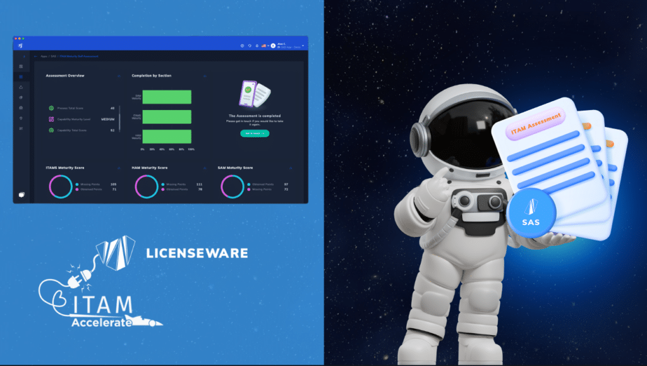Screen dimensions: 647x366
Task: Expand the Alex C. account menu
Action: pos(303,46)
